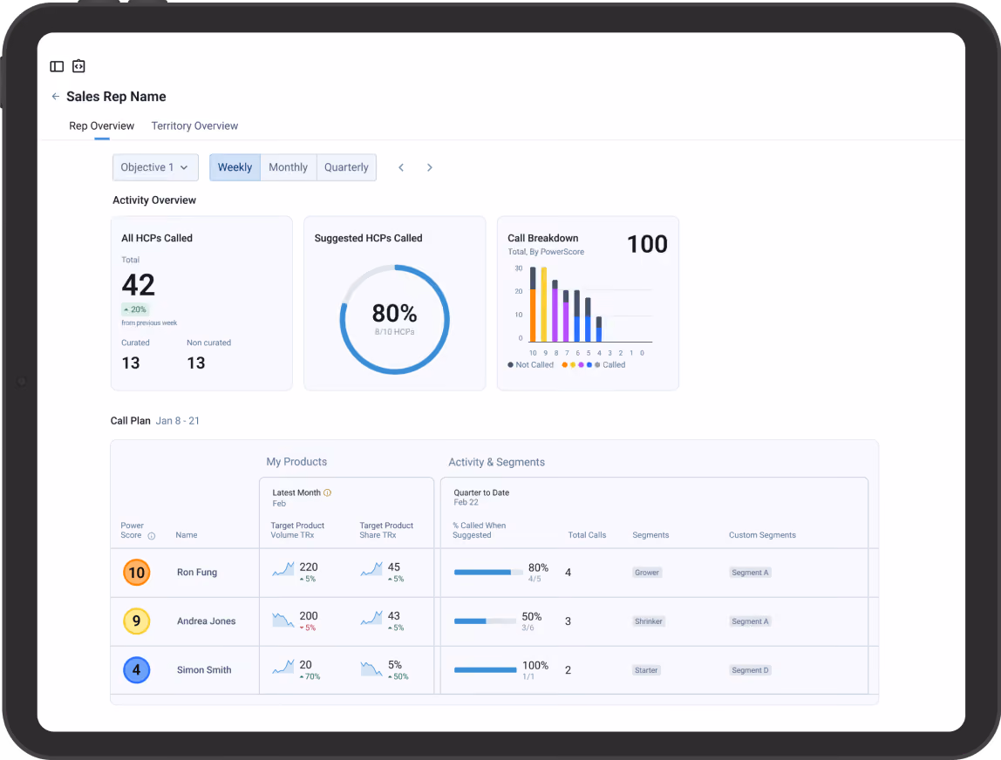Click the 80% suggested HCPs progress ring

394,319
